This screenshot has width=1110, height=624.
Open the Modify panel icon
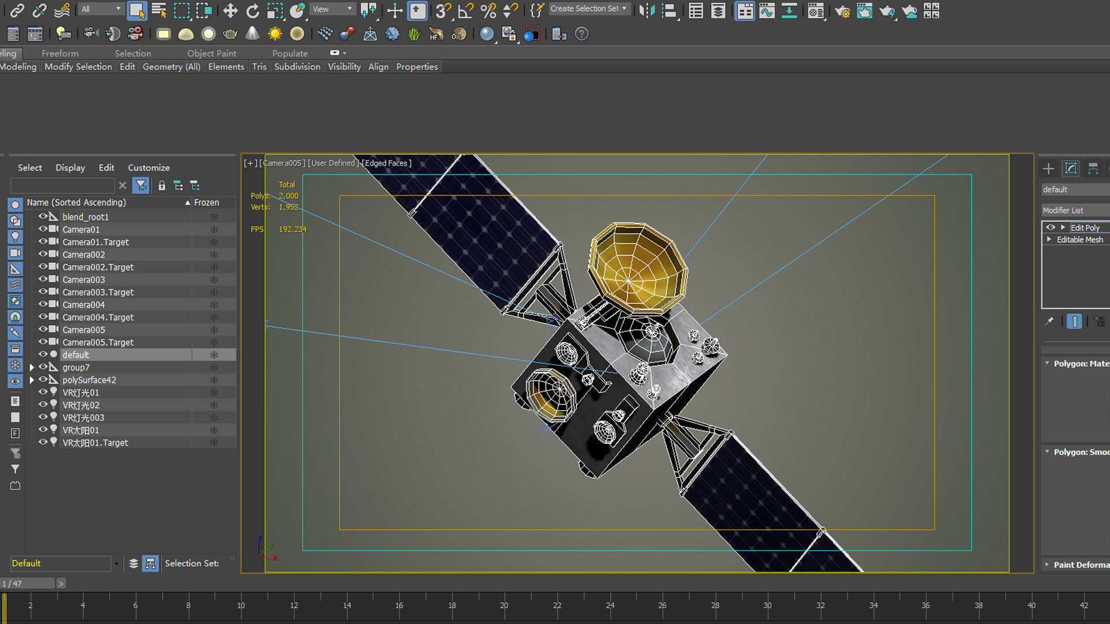pos(1071,169)
